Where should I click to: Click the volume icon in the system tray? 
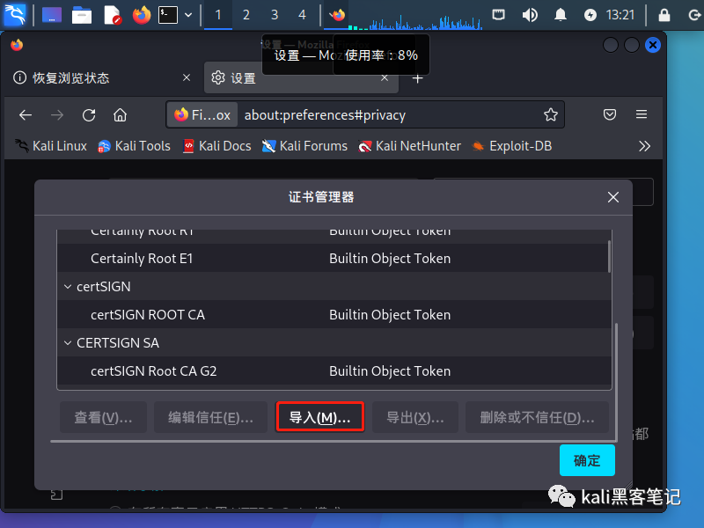[x=531, y=14]
